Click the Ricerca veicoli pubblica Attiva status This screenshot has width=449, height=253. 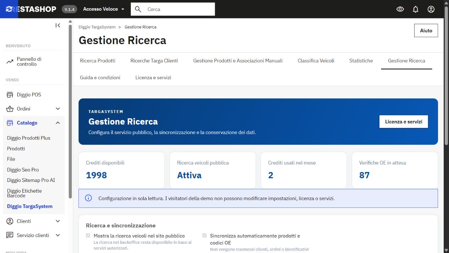coord(189,175)
